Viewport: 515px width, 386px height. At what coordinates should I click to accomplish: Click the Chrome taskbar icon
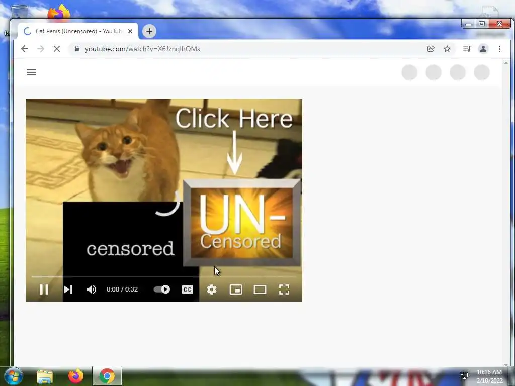pyautogui.click(x=107, y=376)
